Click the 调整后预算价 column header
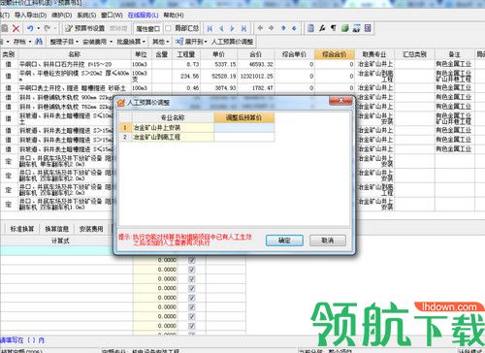Viewport: 485px width, 353px height. [244, 117]
